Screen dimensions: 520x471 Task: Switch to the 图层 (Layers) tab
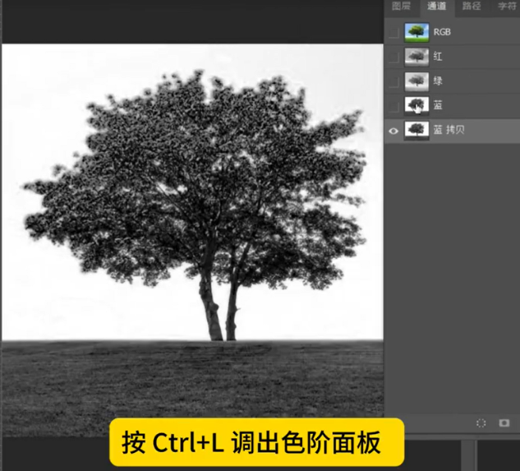pos(401,6)
